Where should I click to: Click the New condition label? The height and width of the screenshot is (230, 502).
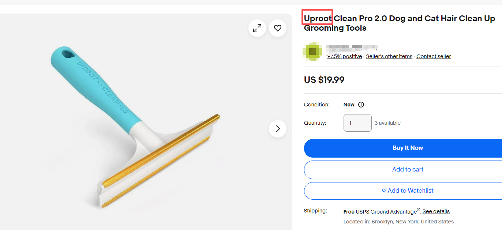click(x=348, y=105)
